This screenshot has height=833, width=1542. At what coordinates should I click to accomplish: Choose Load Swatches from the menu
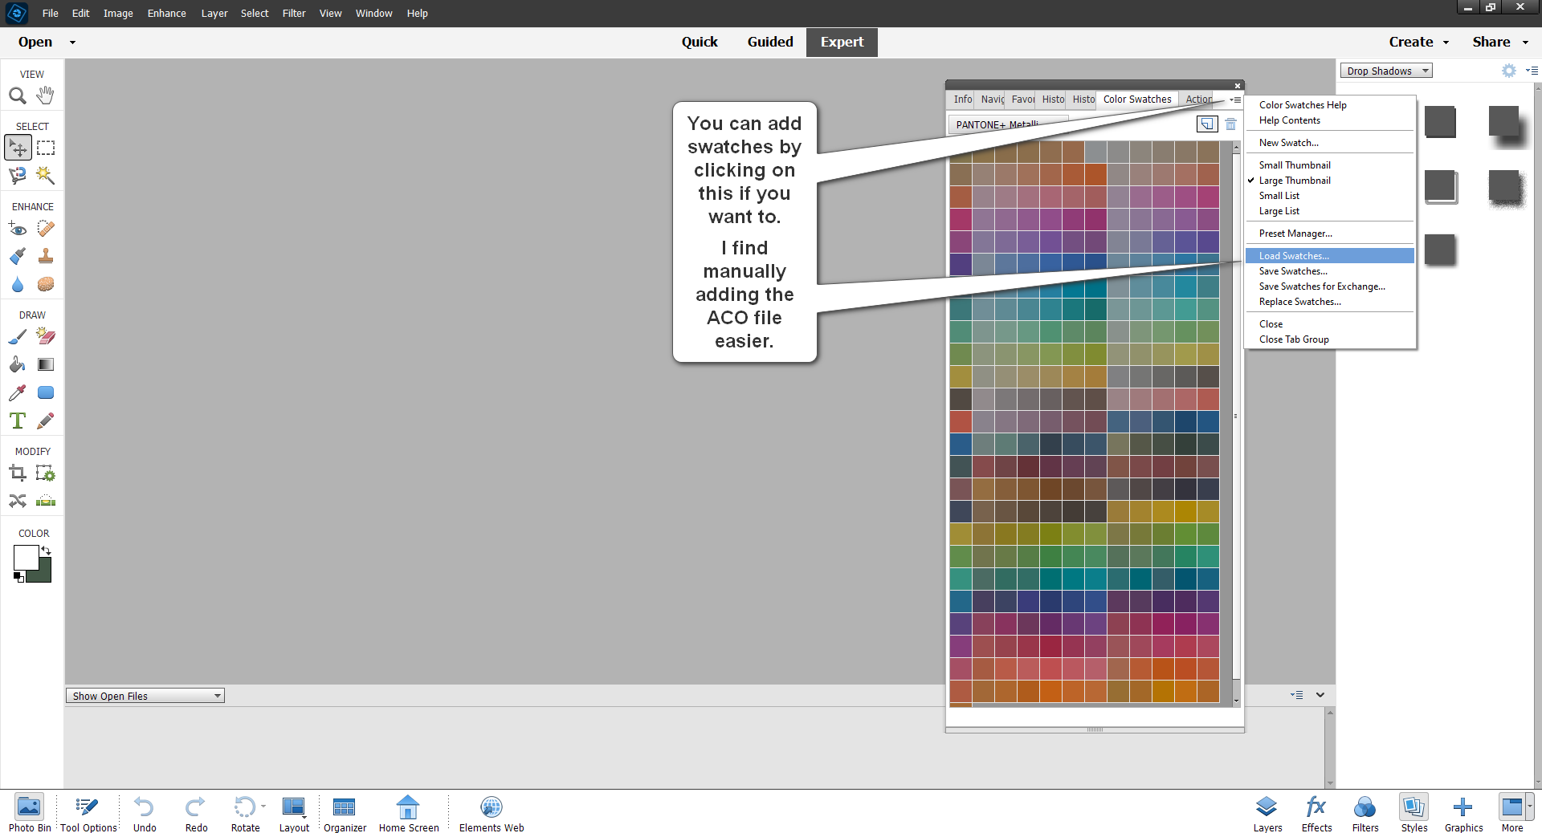(x=1292, y=255)
